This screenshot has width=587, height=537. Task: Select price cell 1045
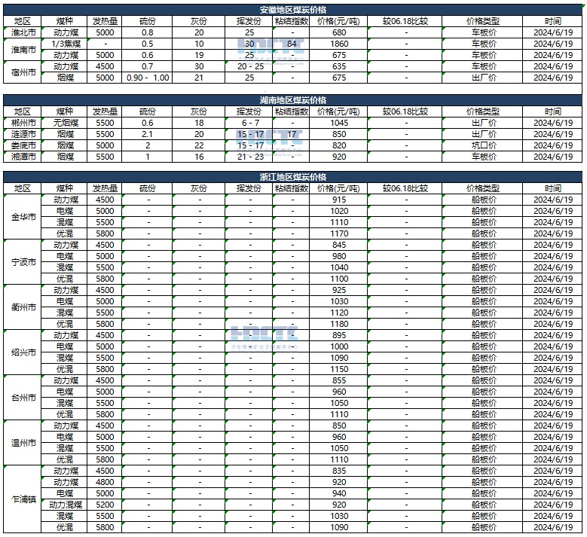pyautogui.click(x=338, y=123)
